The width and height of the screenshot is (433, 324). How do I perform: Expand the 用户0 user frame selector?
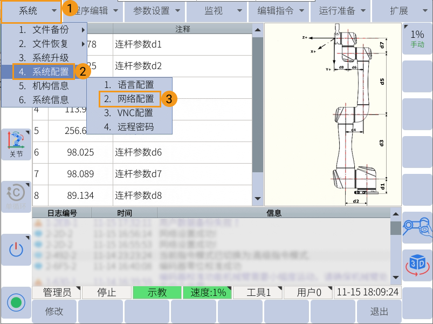(x=309, y=293)
